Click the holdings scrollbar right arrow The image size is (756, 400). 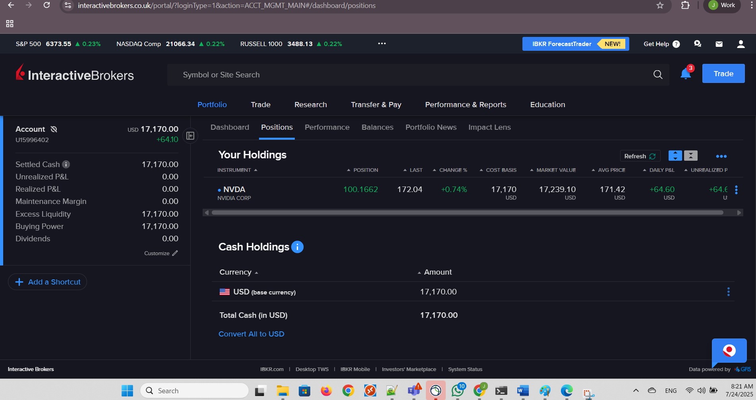point(739,213)
